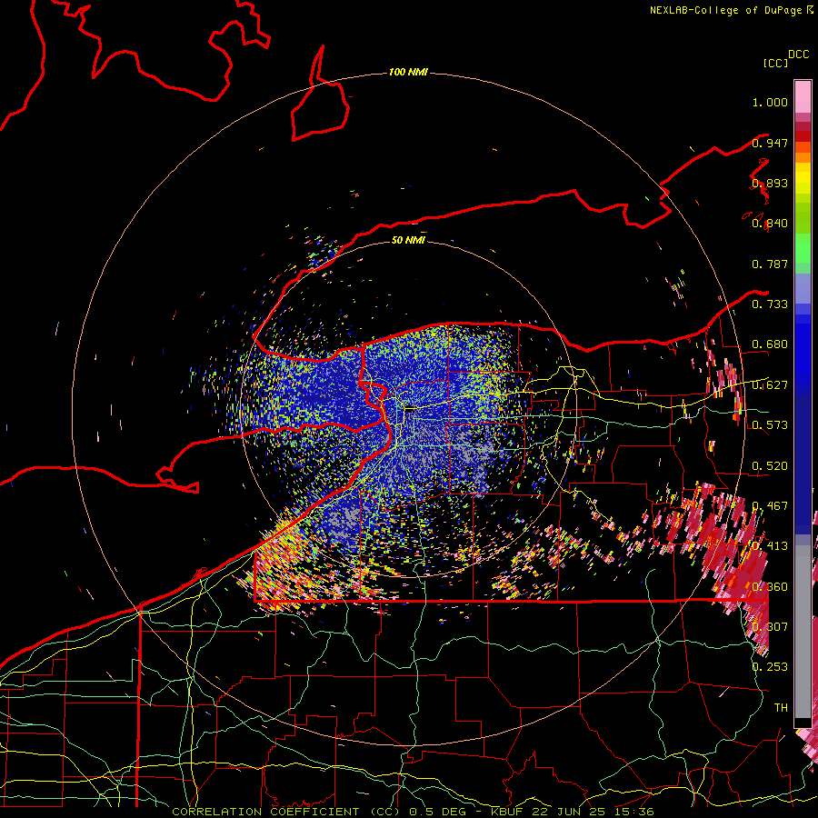Click the 0.947 scale value
818x818 pixels.
coord(770,143)
